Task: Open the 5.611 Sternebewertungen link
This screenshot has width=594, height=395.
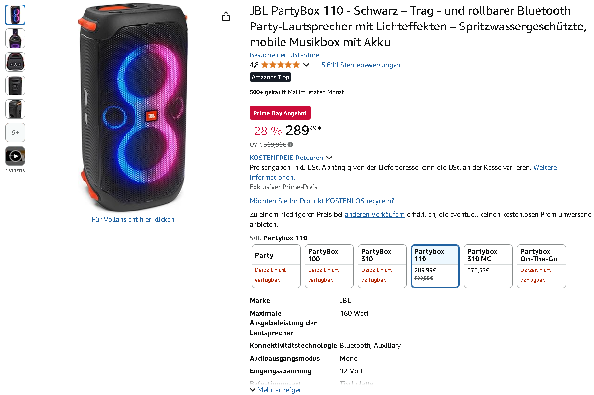Action: point(361,65)
